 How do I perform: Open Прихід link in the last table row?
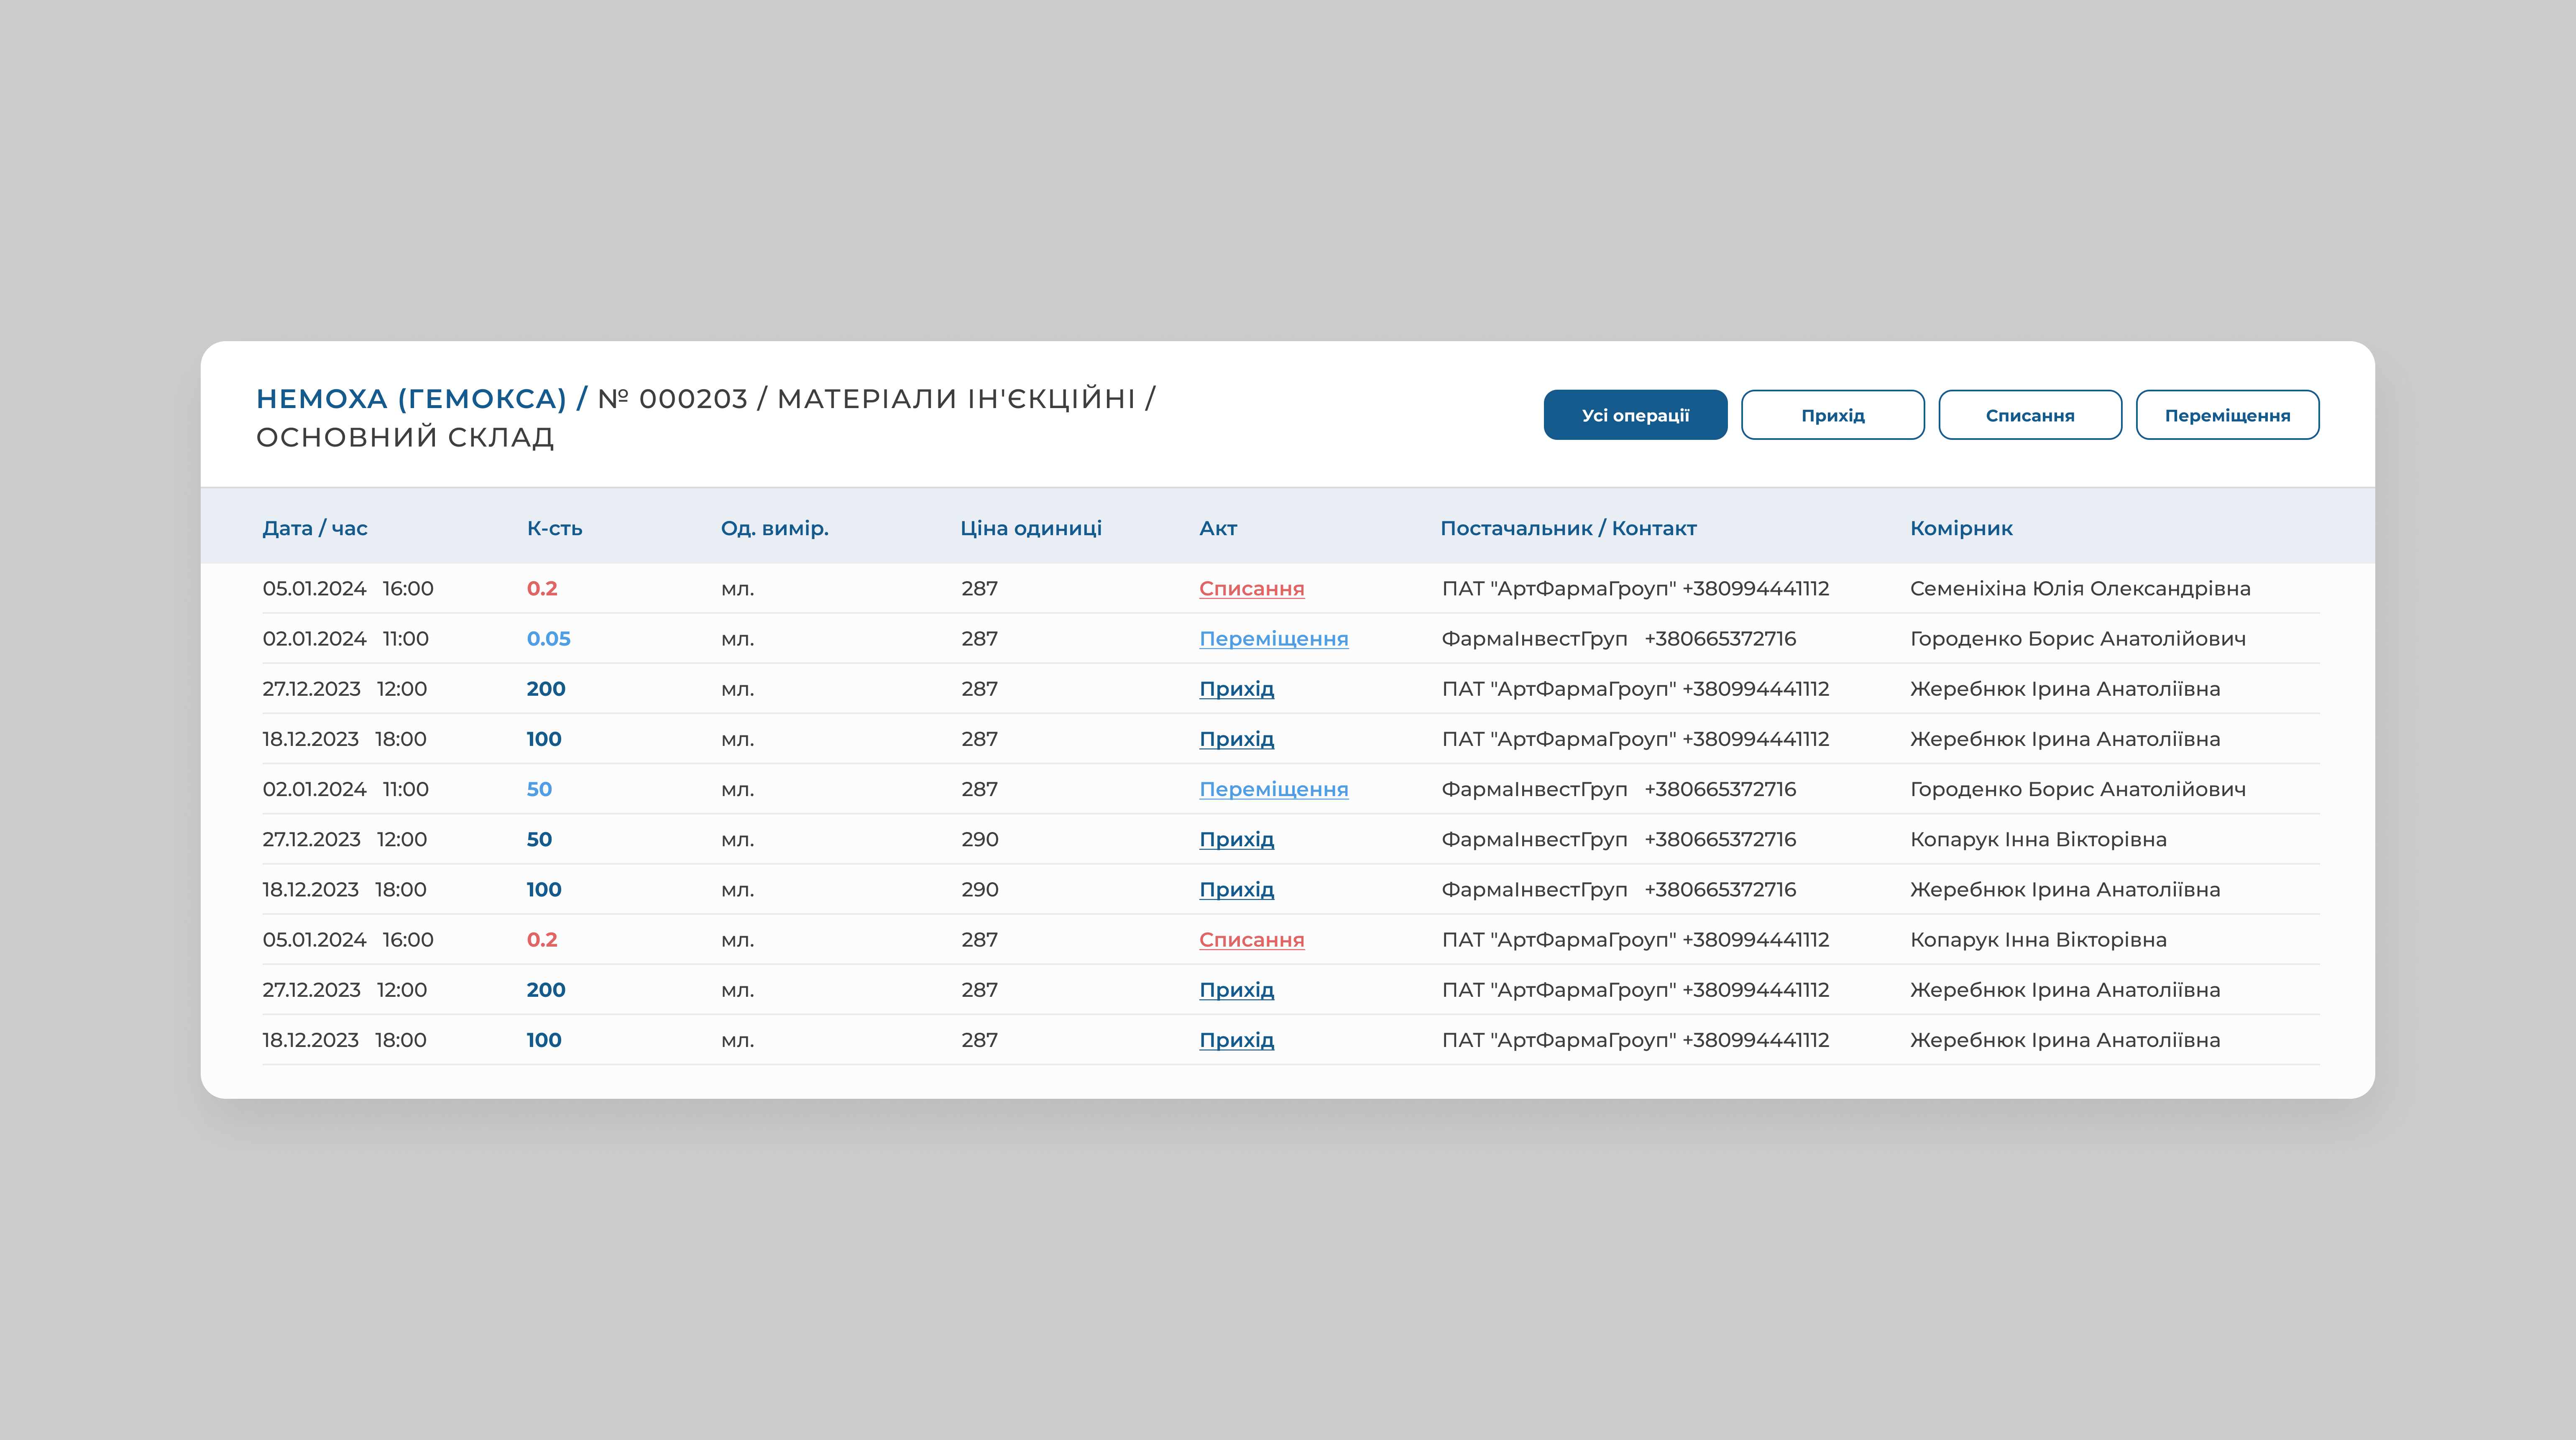tap(1236, 1040)
